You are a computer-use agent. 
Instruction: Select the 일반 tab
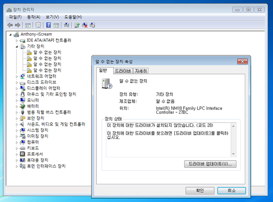click(x=105, y=70)
